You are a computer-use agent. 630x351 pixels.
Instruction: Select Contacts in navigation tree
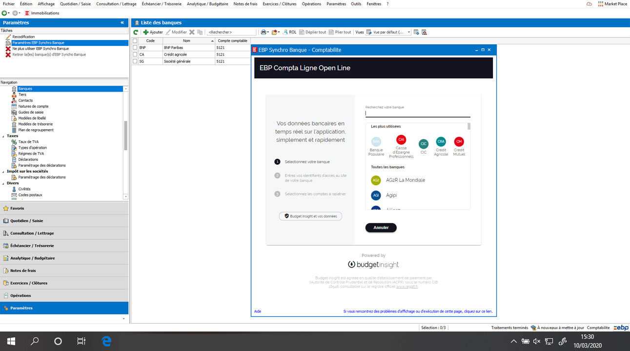25,100
